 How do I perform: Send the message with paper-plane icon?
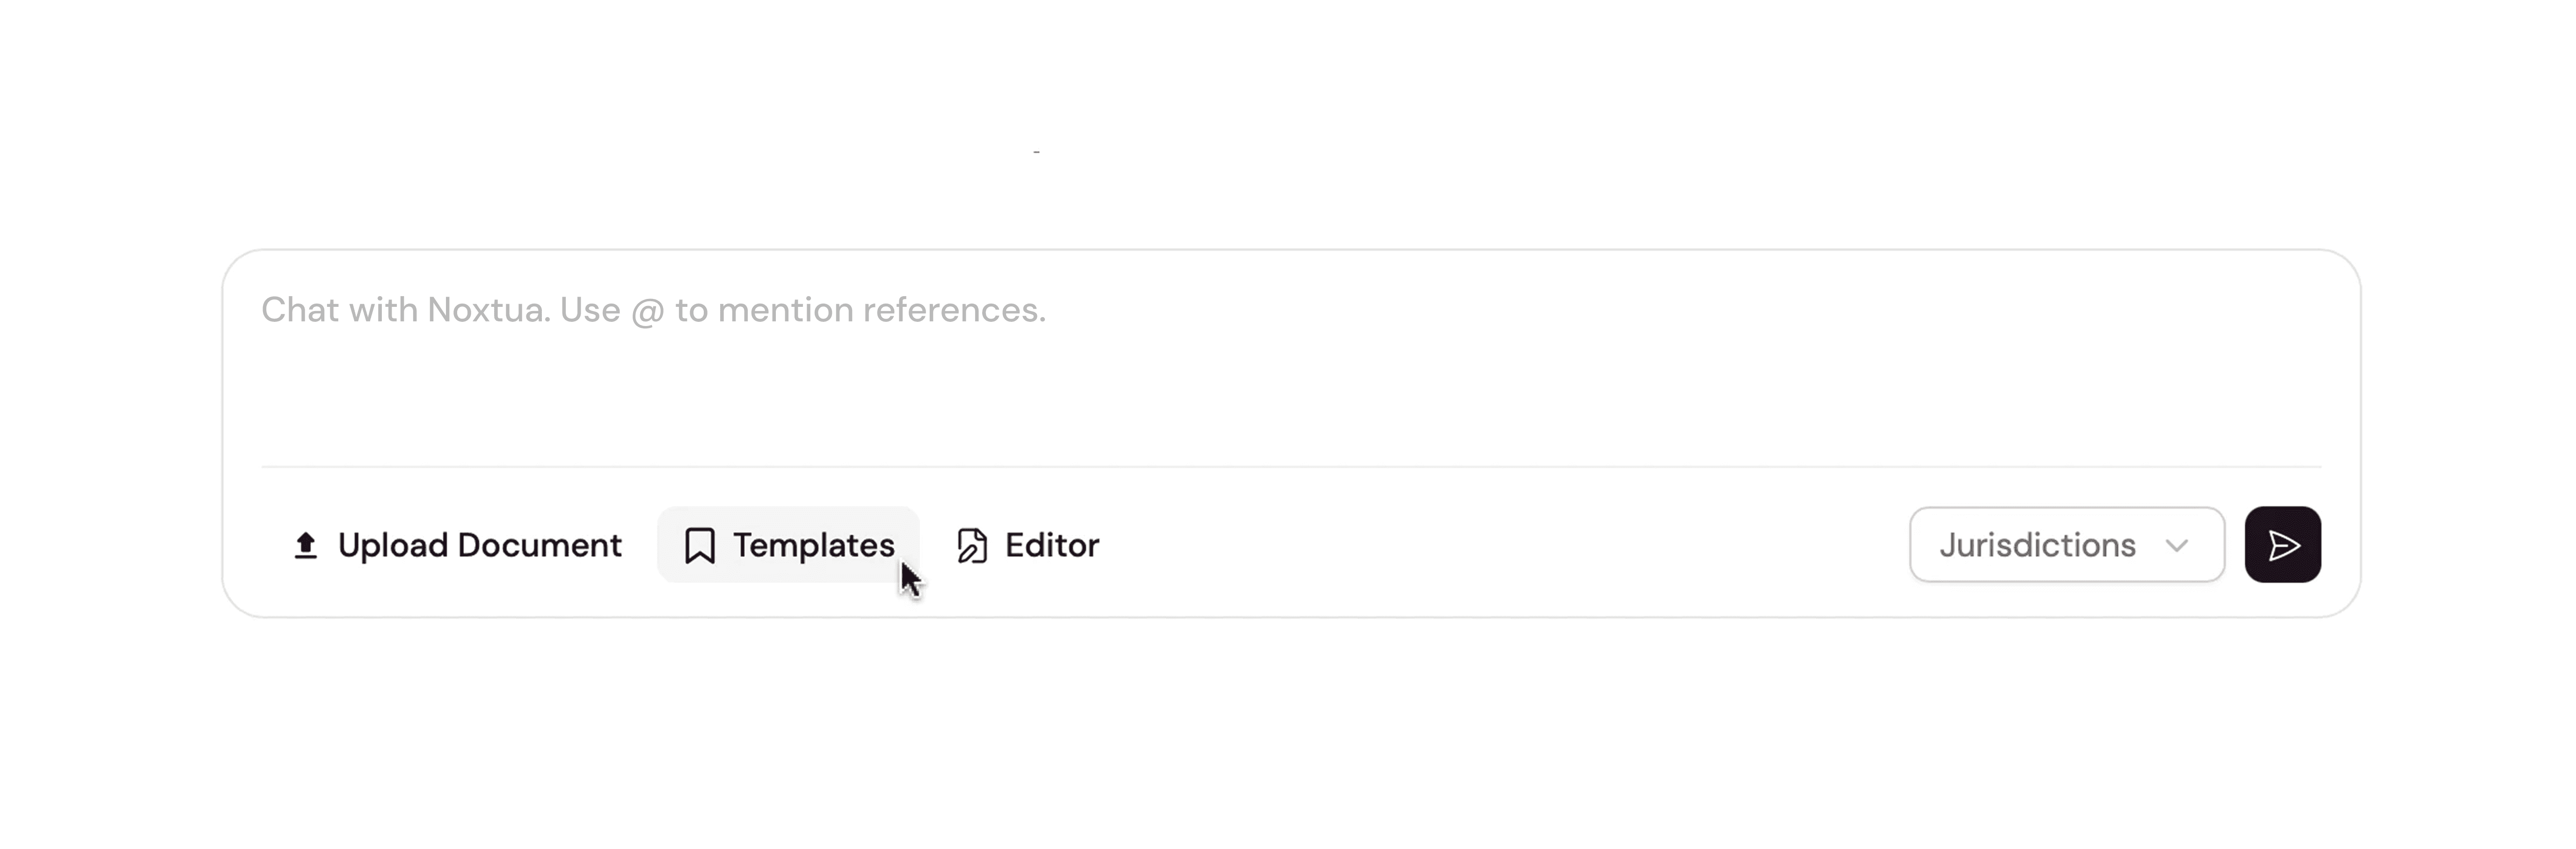point(2283,545)
